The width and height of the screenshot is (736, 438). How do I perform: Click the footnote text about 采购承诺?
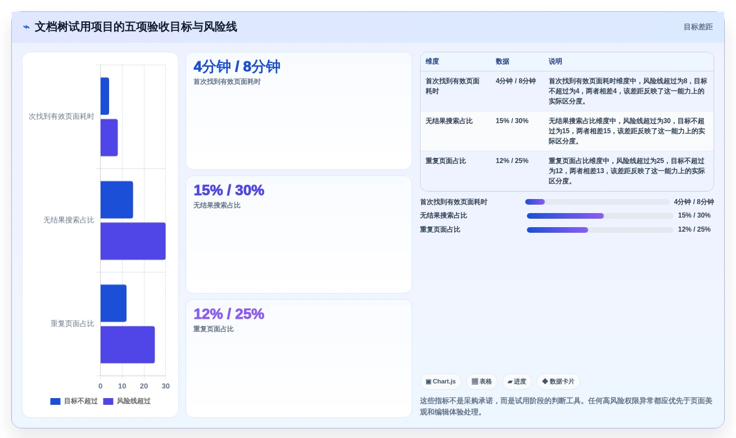point(567,407)
